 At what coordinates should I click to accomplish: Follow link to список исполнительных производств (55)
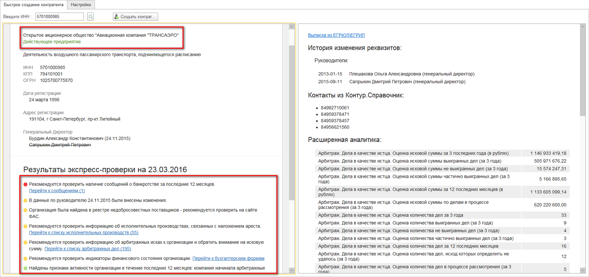[x=83, y=232]
